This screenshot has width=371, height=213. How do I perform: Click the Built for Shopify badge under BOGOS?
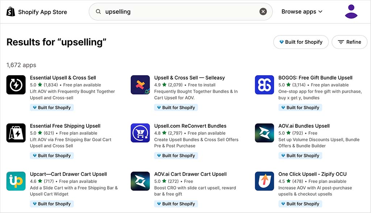300,107
